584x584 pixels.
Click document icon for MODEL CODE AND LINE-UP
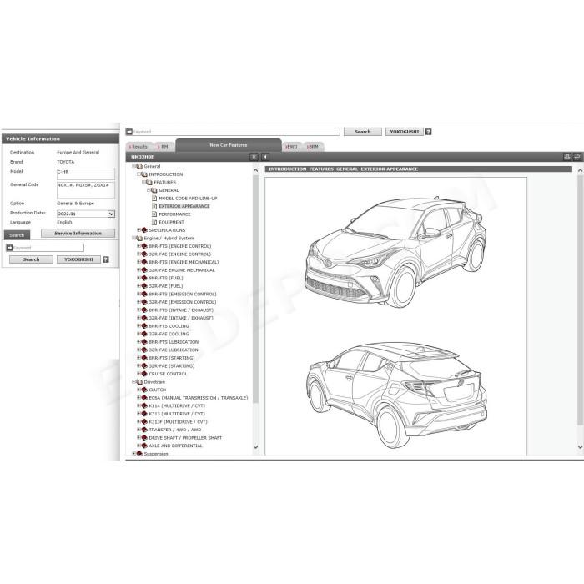click(154, 199)
